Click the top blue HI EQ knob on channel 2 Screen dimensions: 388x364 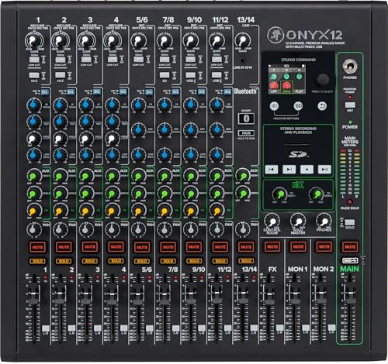(60, 105)
